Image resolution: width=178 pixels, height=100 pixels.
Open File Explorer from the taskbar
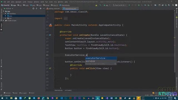click(x=11, y=98)
